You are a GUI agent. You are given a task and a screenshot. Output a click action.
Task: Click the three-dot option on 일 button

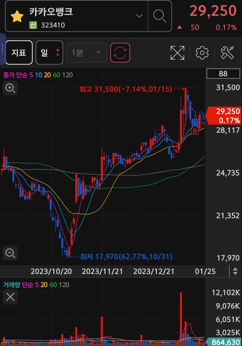tap(58, 52)
